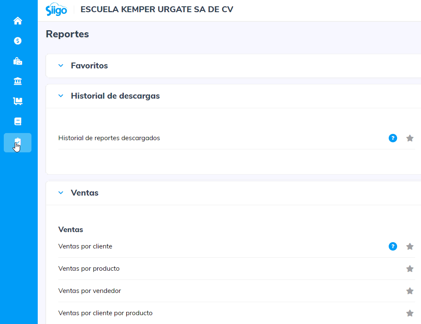Open the inventory cart icon
This screenshot has height=324, width=421.
point(18,101)
